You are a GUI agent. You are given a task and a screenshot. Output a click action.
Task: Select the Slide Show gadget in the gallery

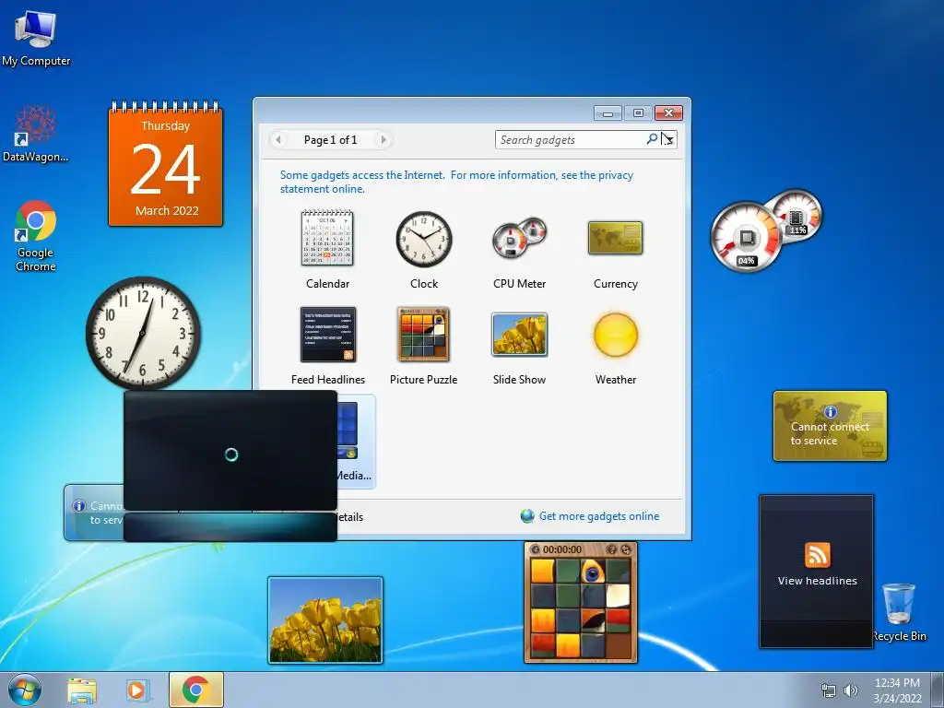tap(519, 347)
